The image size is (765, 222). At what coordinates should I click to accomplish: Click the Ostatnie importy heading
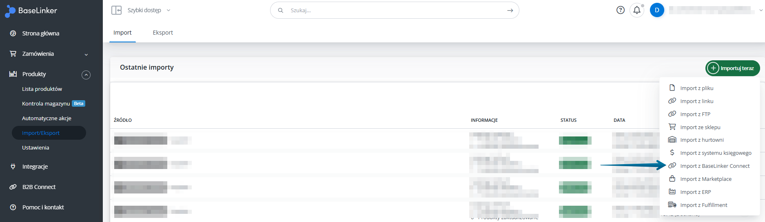(147, 67)
